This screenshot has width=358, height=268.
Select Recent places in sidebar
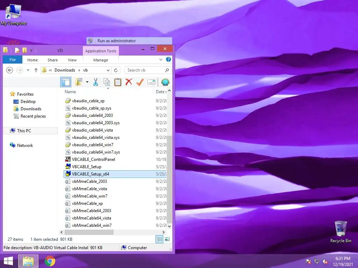pyautogui.click(x=33, y=116)
